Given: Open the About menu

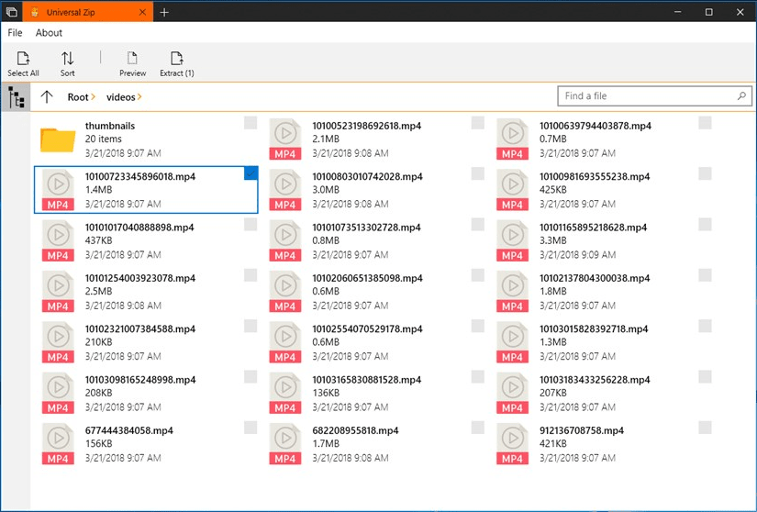Looking at the screenshot, I should pos(49,33).
